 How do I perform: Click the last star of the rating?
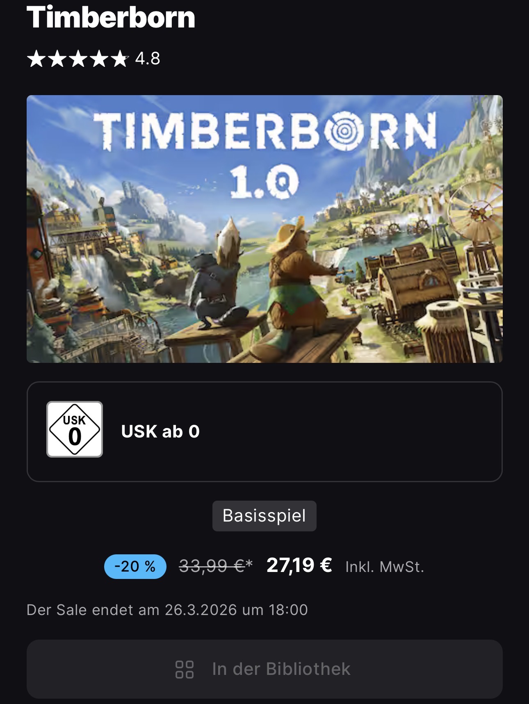click(120, 59)
